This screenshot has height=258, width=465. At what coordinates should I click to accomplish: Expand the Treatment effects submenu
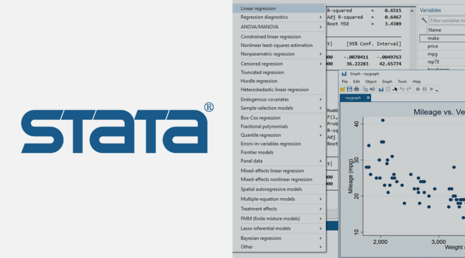[280, 209]
